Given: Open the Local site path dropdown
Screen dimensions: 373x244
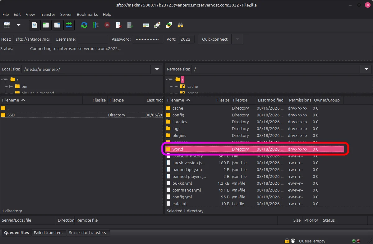Looking at the screenshot, I should 157,69.
